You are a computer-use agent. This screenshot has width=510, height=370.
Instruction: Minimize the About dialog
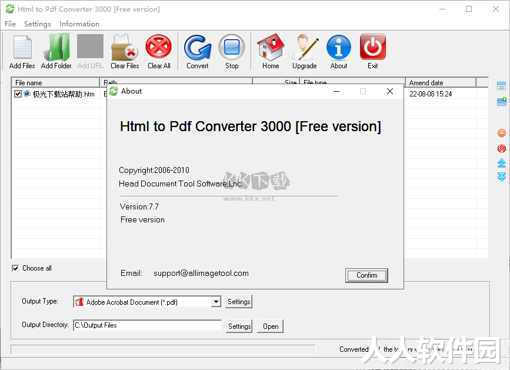(x=336, y=91)
